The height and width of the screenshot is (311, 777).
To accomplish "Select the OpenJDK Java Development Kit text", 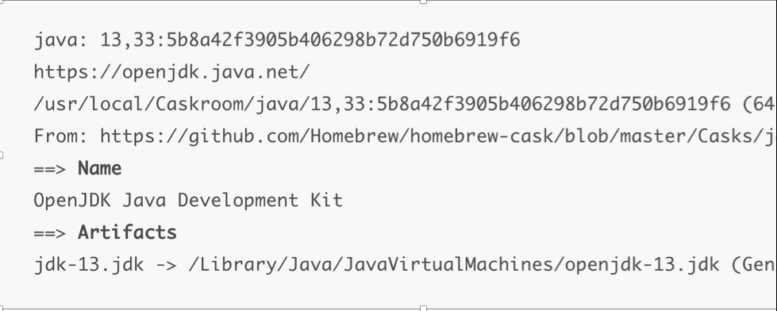I will pyautogui.click(x=188, y=201).
